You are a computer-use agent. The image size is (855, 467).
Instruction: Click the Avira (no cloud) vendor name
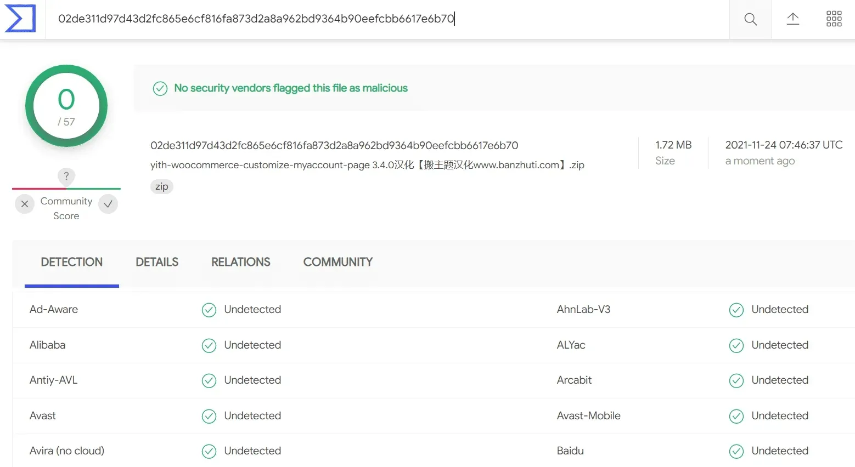click(67, 451)
